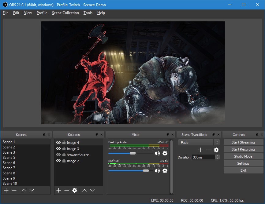Image resolution: width=265 pixels, height=204 pixels.
Task: Decrease transition duration with down arrow
Action: click(x=217, y=158)
